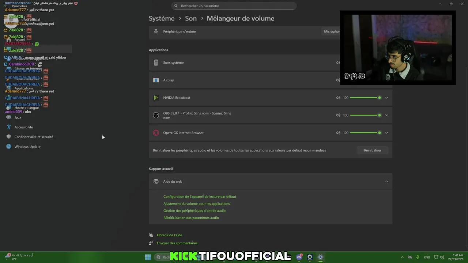The image size is (468, 263).
Task: Click the weather widget showing 8°C
Action: [19, 257]
